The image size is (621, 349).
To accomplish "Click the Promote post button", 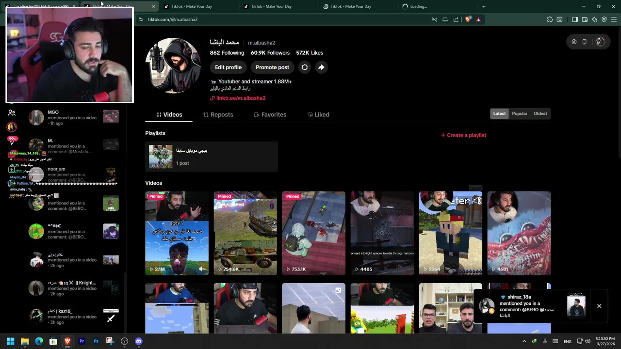I will pos(272,67).
